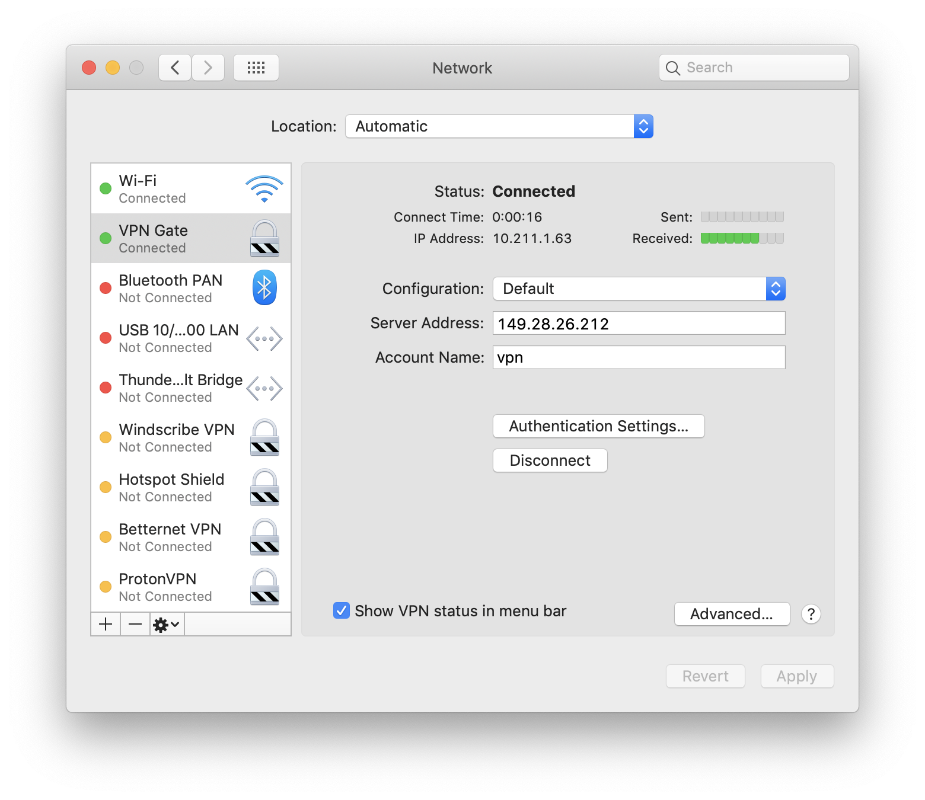Toggle Show VPN status in menu bar
Viewport: 925px width, 800px height.
pyautogui.click(x=342, y=610)
